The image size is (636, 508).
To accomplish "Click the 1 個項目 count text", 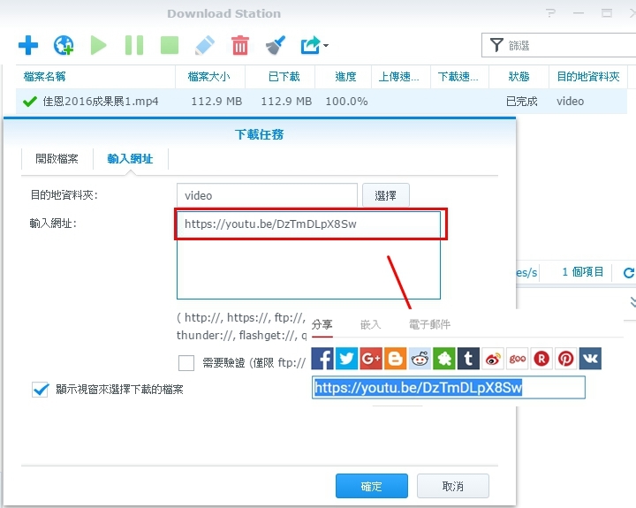I will tap(583, 272).
